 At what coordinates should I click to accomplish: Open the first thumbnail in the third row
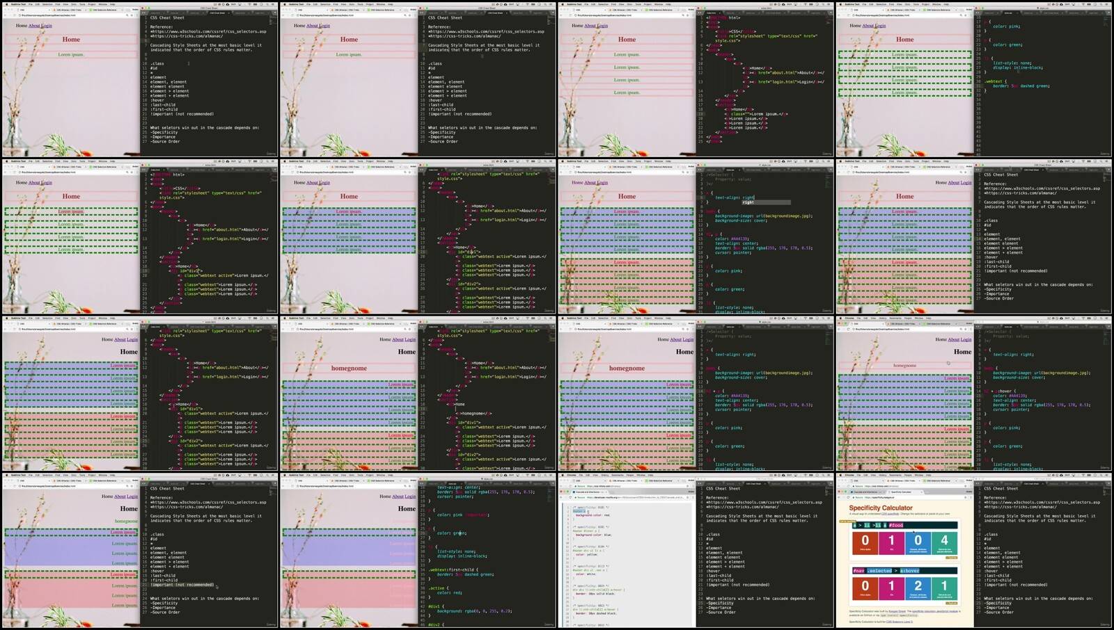(x=140, y=394)
